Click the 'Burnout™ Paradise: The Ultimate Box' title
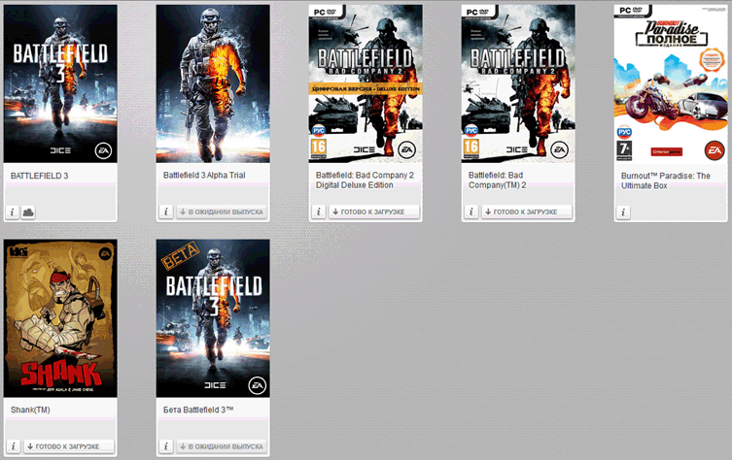Screen dimensions: 732x460 [x=666, y=181]
